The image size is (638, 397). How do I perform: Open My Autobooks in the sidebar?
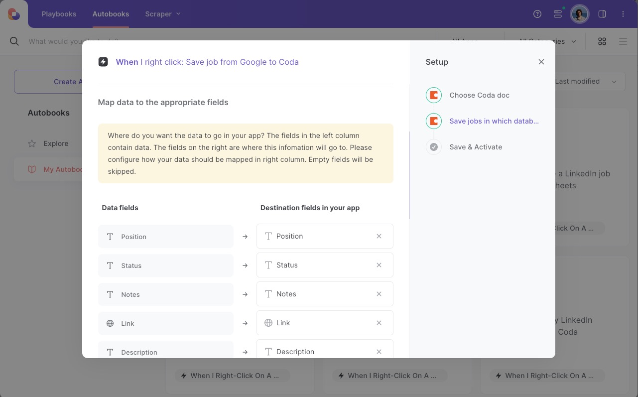pyautogui.click(x=49, y=169)
